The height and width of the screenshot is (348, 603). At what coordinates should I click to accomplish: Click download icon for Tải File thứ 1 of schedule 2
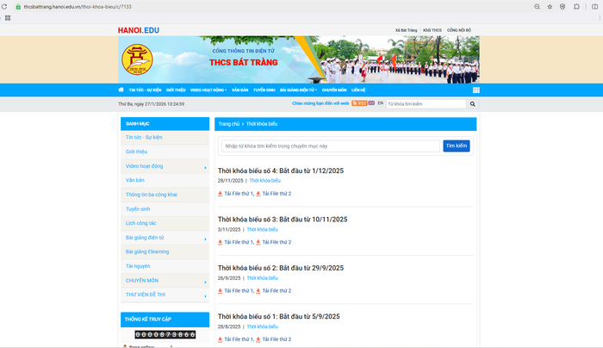click(221, 291)
